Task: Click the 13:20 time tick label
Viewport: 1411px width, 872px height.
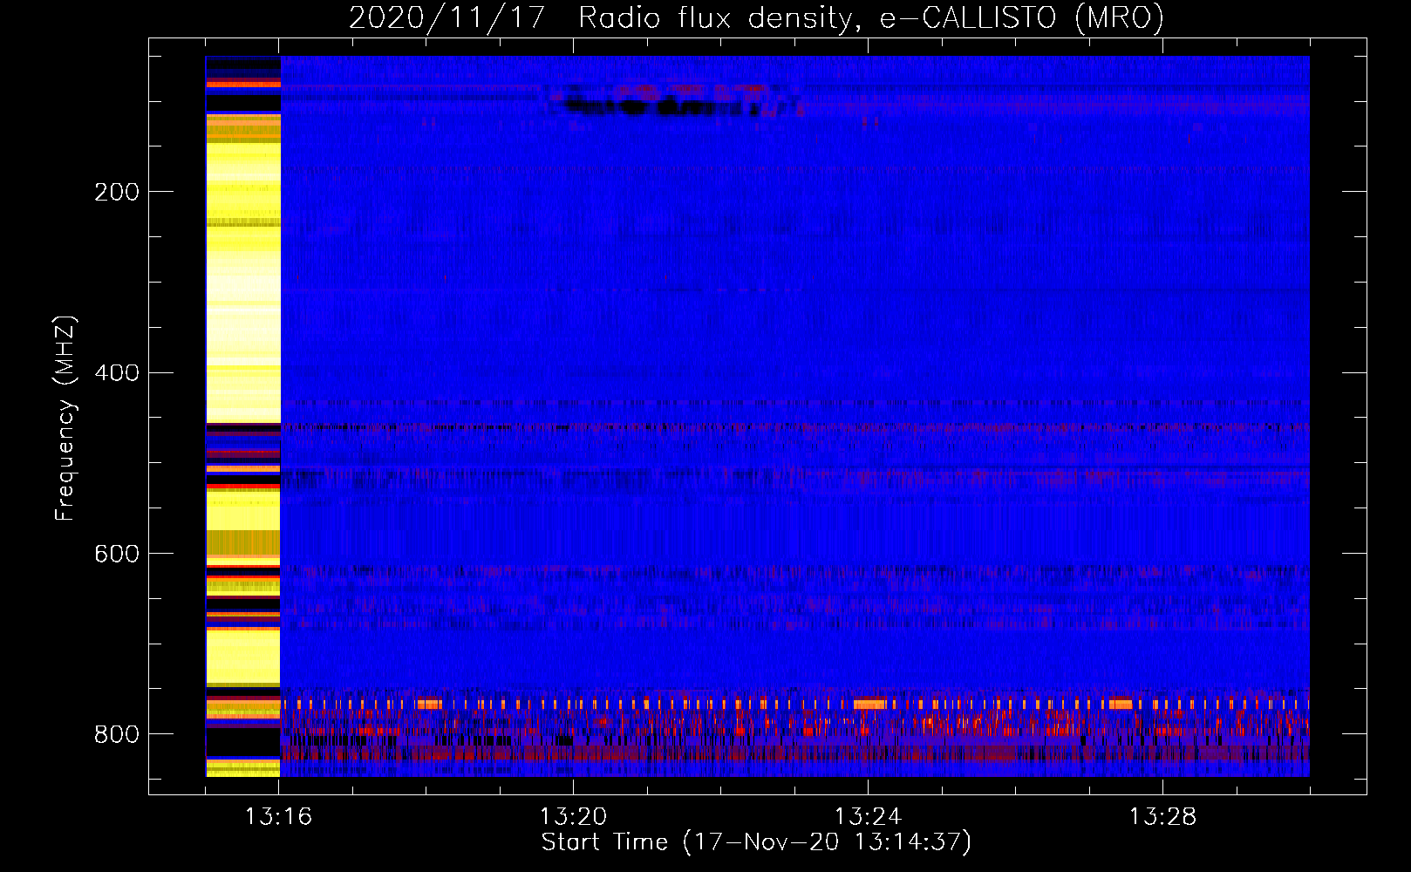Action: [x=573, y=817]
